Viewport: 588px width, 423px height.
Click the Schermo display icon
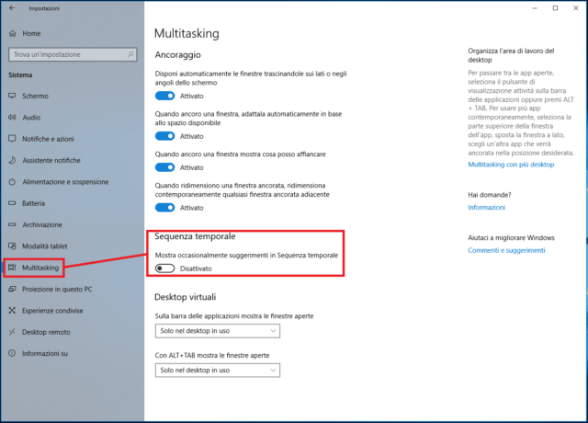coord(12,96)
